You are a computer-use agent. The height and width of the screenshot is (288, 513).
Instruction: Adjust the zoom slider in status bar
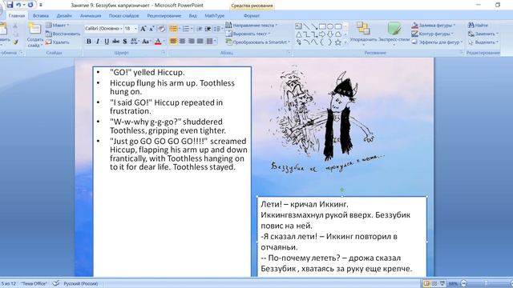click(x=486, y=283)
